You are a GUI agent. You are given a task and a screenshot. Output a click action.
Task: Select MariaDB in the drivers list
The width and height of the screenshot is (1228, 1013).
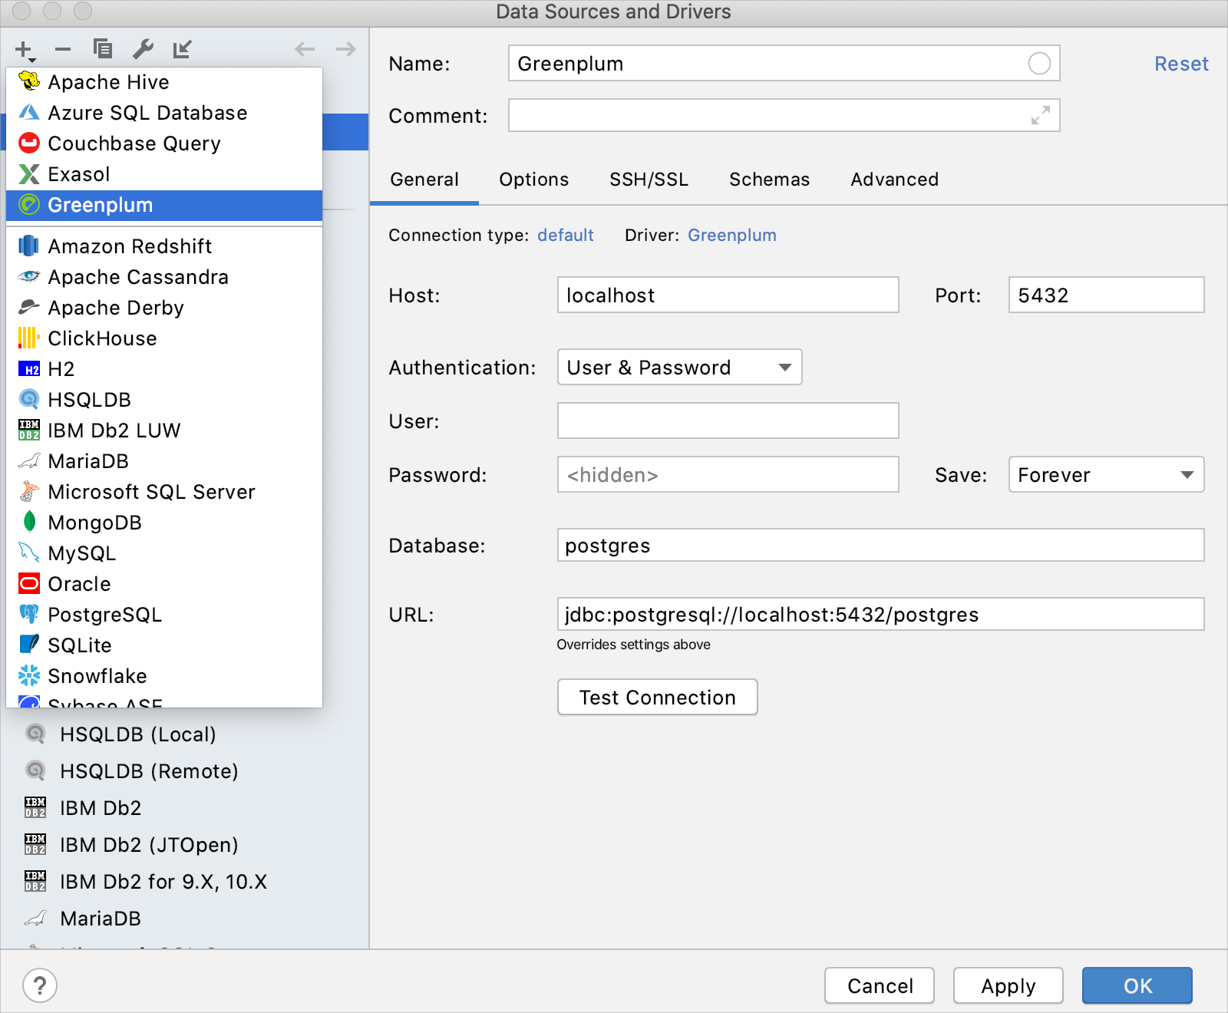[184, 919]
